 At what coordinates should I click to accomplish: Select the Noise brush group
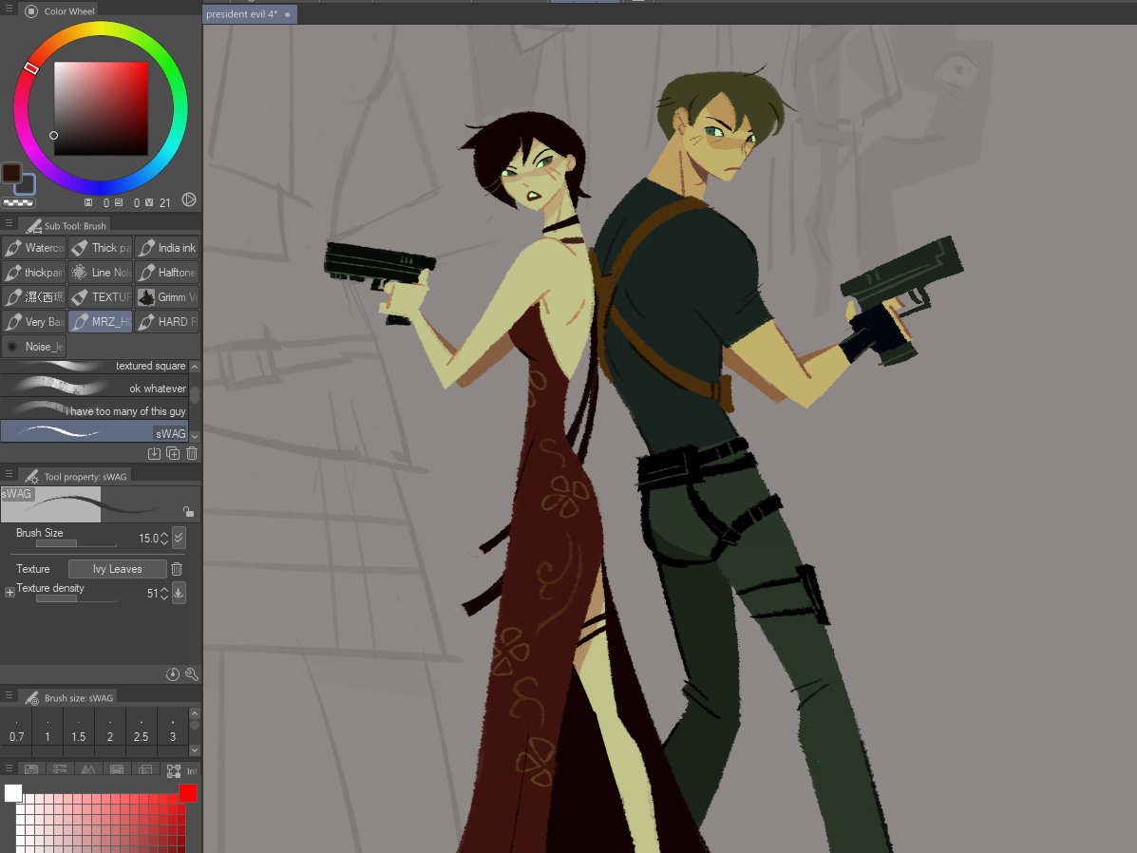click(34, 346)
